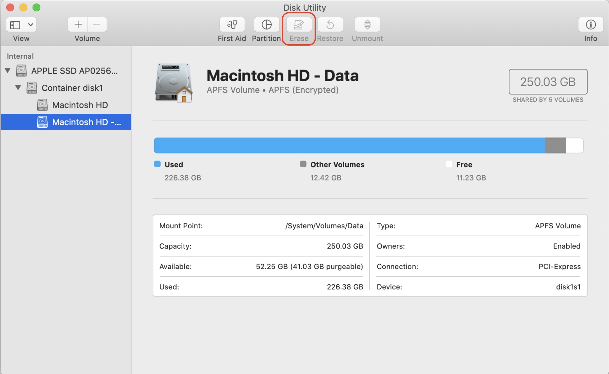
Task: Remove the selected volume
Action: pyautogui.click(x=97, y=24)
